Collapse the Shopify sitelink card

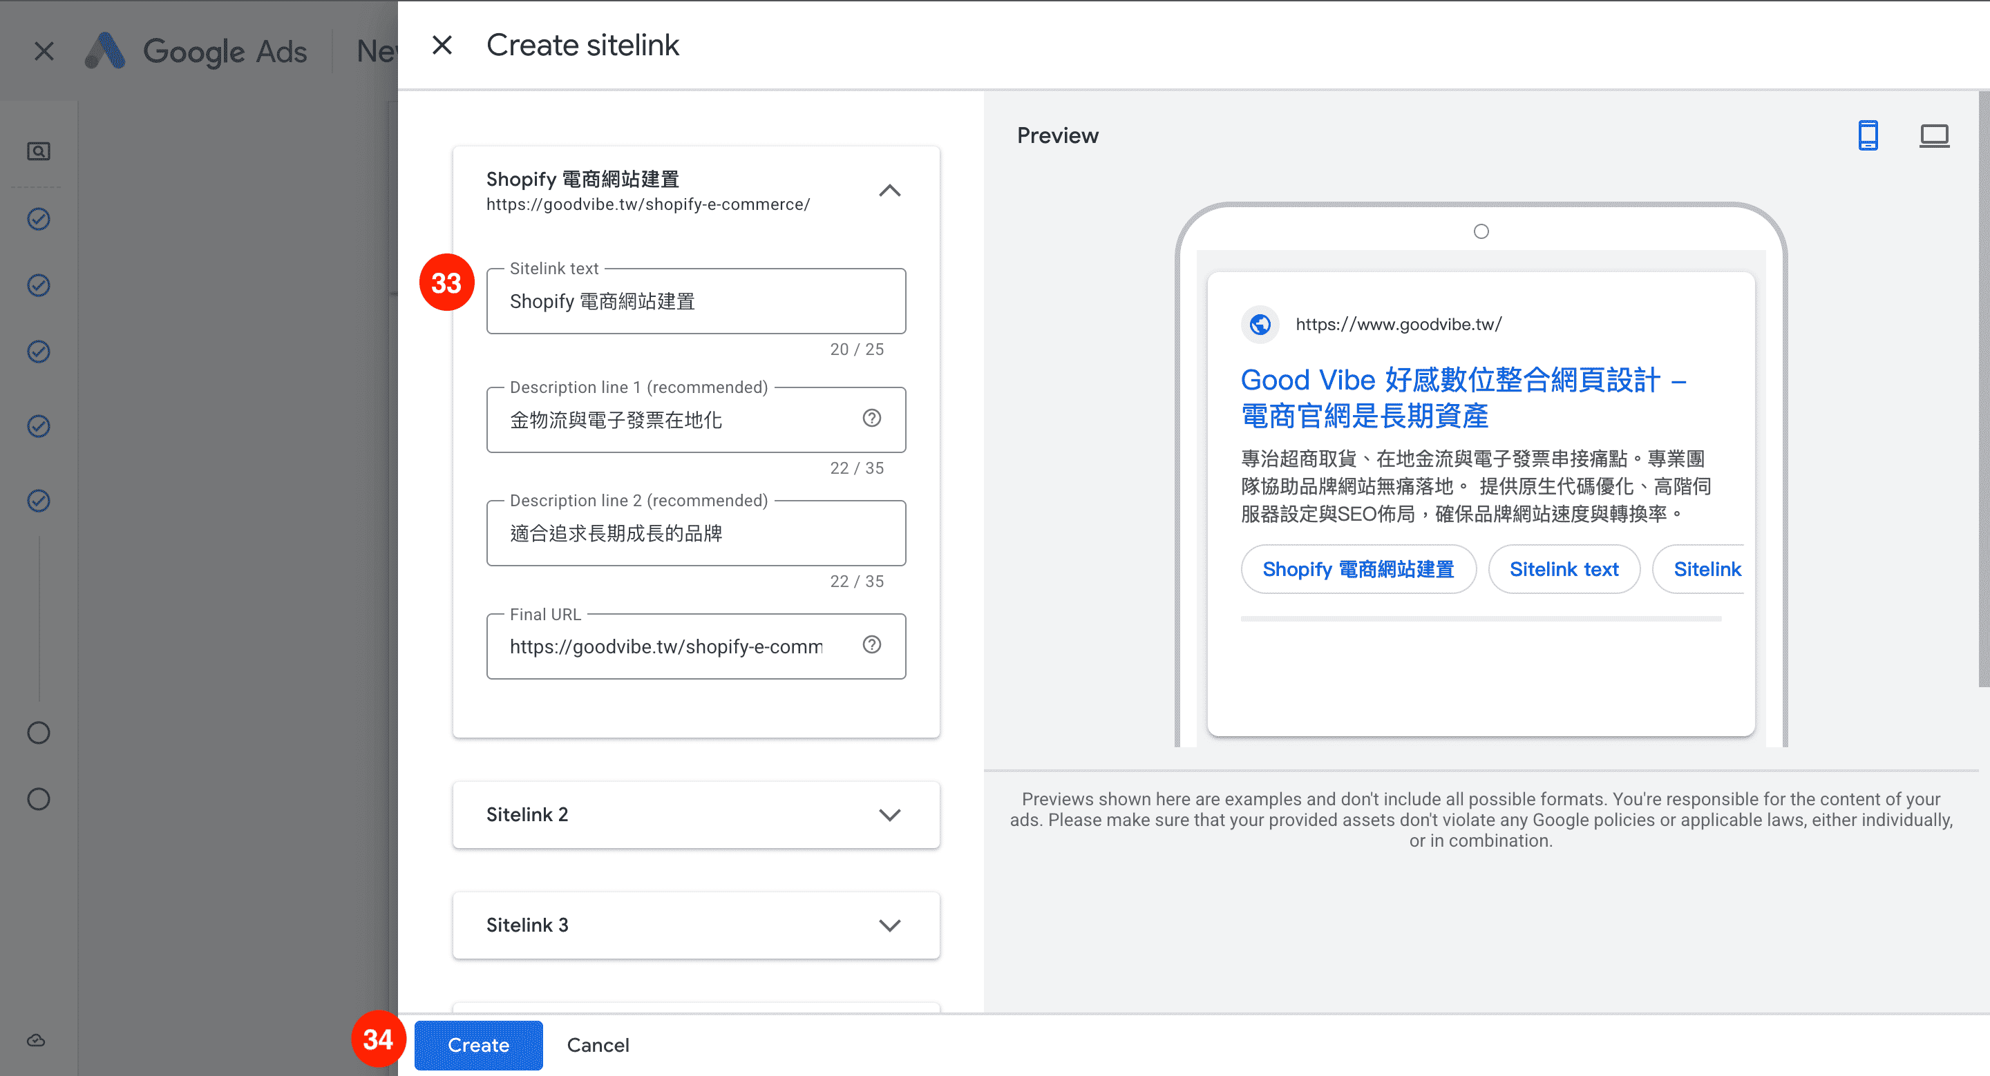tap(890, 190)
